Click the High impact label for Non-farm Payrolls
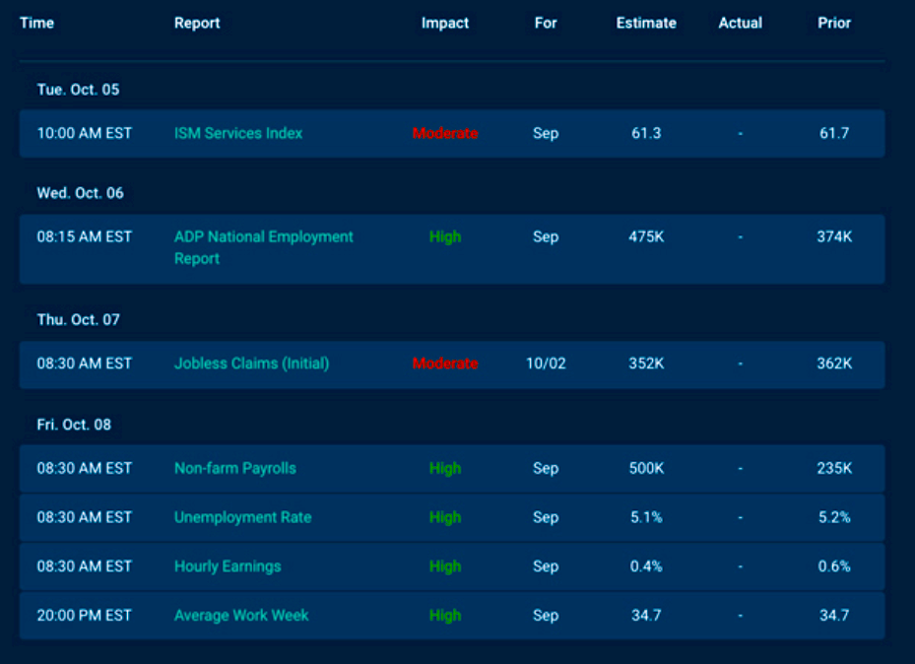This screenshot has width=915, height=664. [445, 468]
